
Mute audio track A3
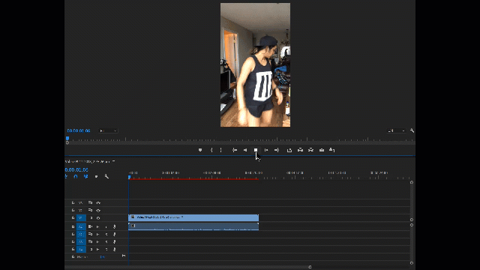(98, 241)
